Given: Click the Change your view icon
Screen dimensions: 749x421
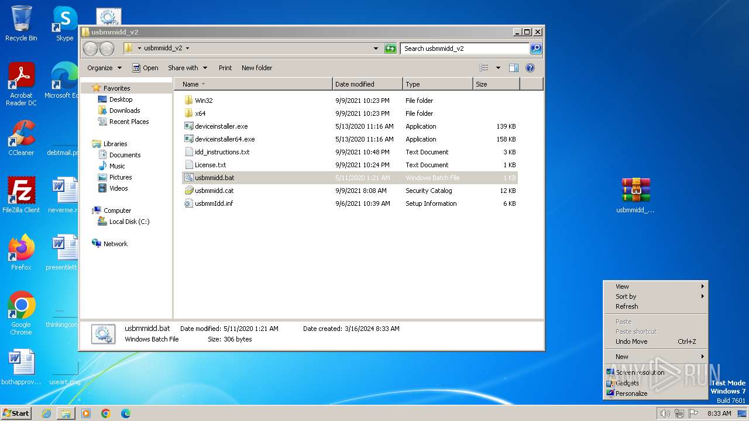Looking at the screenshot, I should (483, 68).
